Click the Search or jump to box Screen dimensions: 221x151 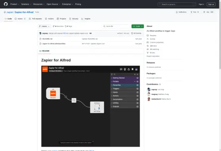click(x=177, y=4)
